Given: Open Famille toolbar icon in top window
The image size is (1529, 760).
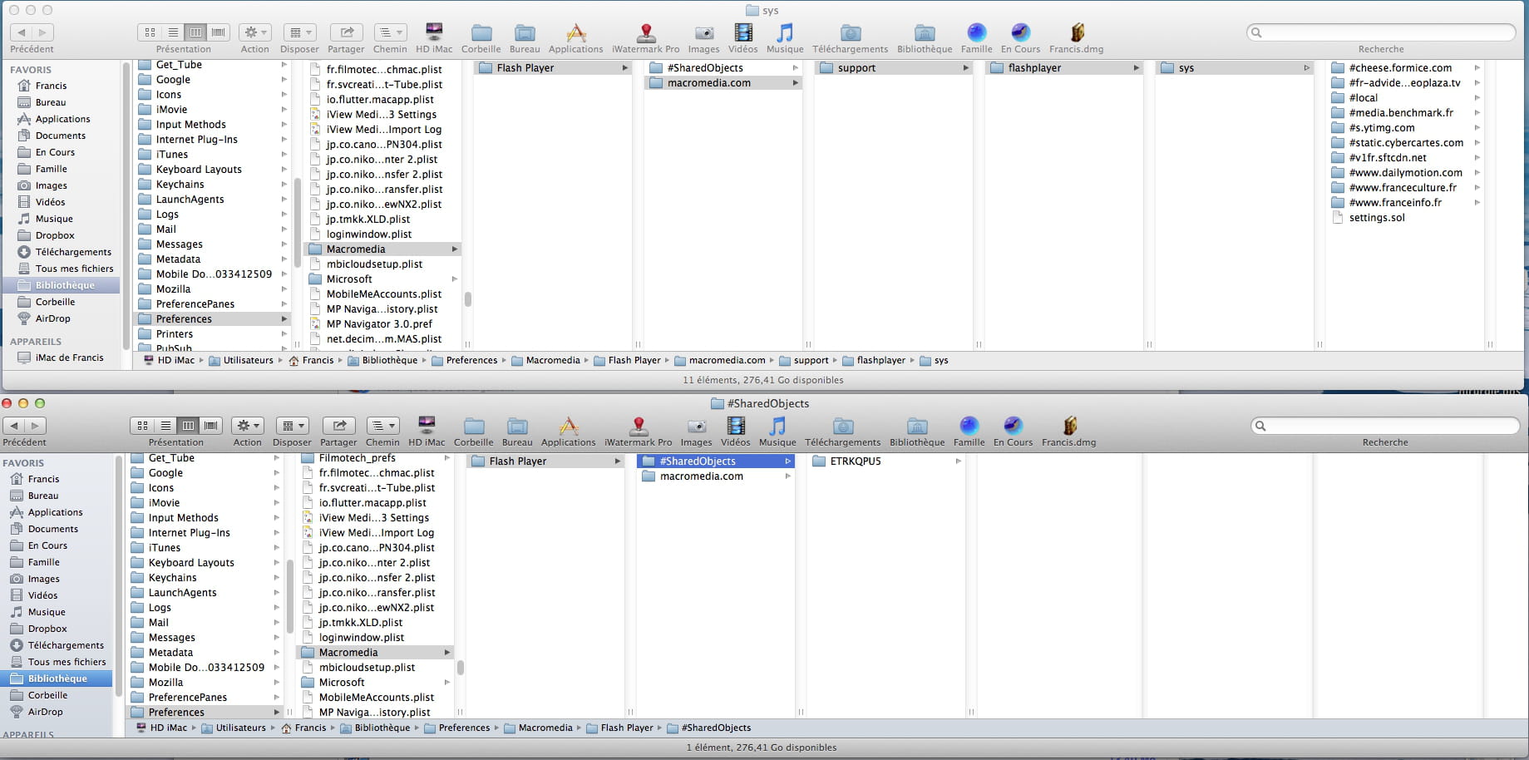Looking at the screenshot, I should tap(977, 32).
